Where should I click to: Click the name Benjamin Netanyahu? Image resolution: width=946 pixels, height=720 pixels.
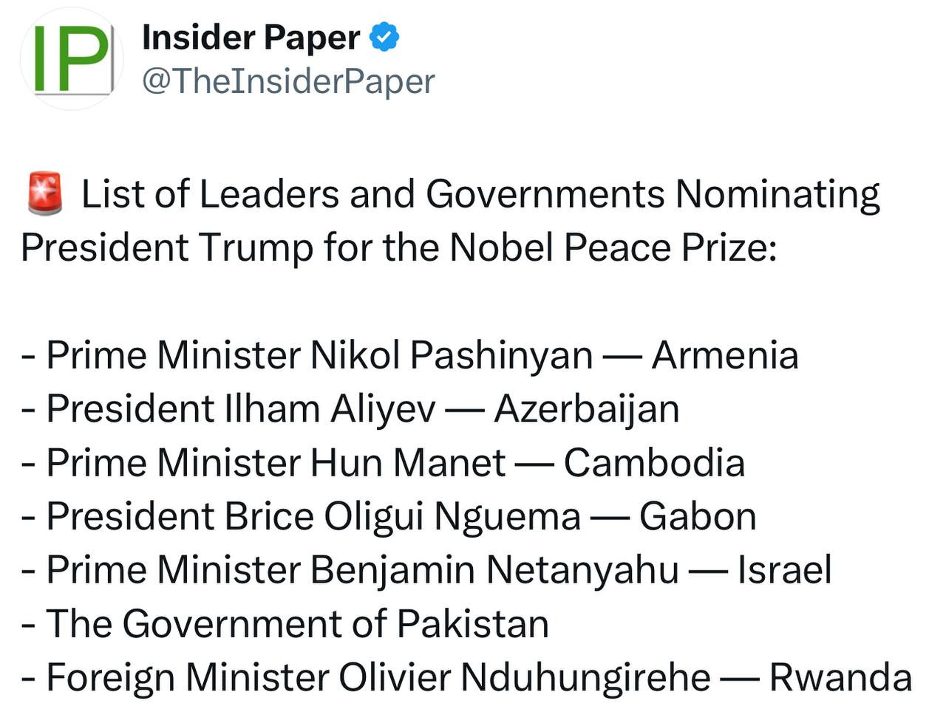[x=494, y=570]
